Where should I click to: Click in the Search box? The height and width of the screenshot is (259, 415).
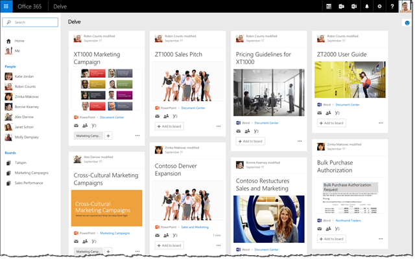click(30, 22)
